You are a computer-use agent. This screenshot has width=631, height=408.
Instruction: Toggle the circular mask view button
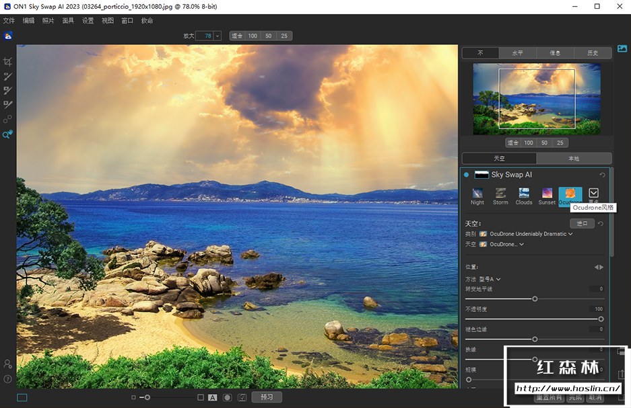(x=228, y=398)
